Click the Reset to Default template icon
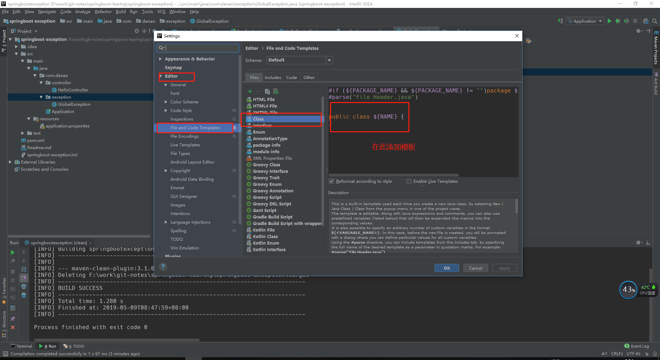660x360 pixels. [x=276, y=91]
